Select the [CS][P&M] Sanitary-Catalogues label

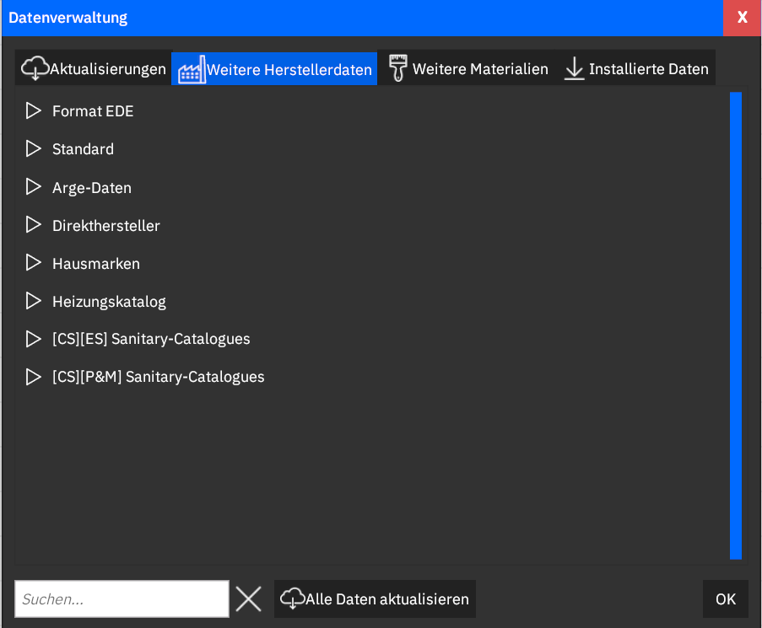click(x=159, y=377)
